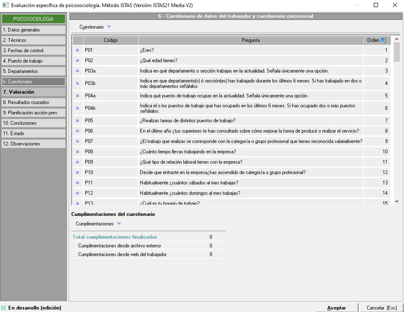
Task: Sort by the Código column header
Action: tap(111, 40)
